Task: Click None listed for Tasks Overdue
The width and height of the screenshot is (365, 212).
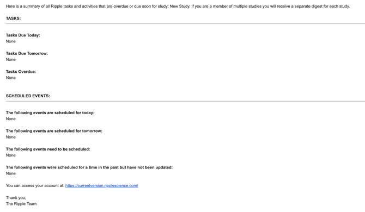Action: pos(11,78)
